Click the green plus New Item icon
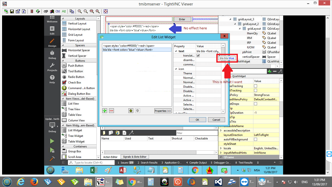Screen dimensions: 332x187 click(105, 111)
